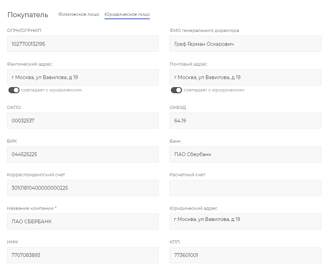Click the Покупатель section heading
This screenshot has width=331, height=270.
tap(28, 15)
